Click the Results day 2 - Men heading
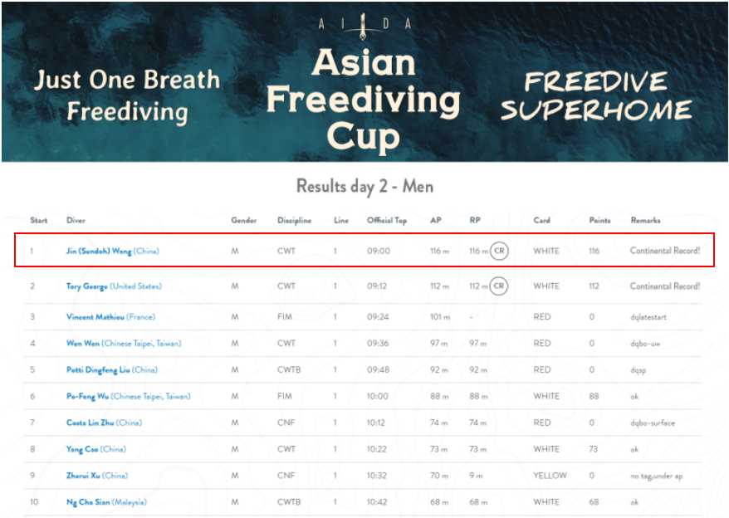This screenshot has height=518, width=729. coord(364,186)
